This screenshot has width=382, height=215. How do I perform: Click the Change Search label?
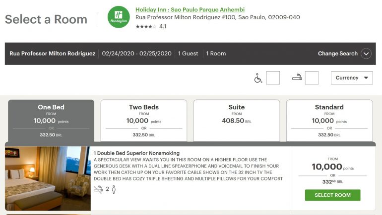pyautogui.click(x=337, y=54)
